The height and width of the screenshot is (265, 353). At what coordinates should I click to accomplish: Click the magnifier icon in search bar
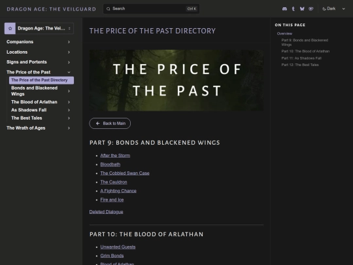click(109, 9)
